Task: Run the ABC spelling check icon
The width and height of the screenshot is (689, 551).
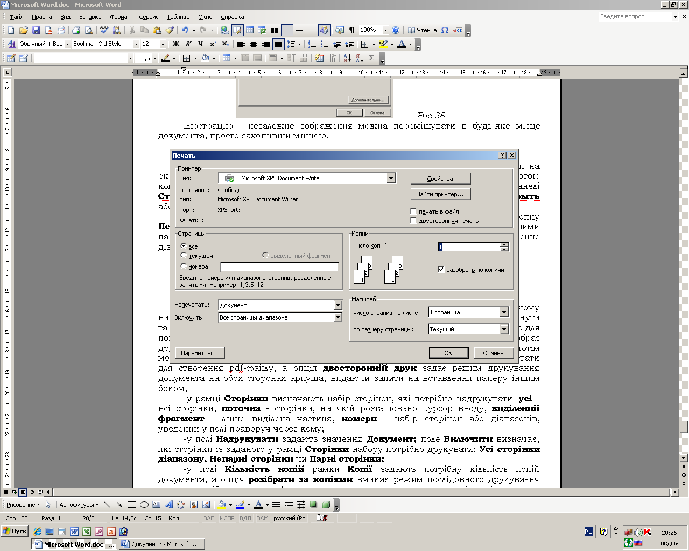Action: click(x=104, y=30)
